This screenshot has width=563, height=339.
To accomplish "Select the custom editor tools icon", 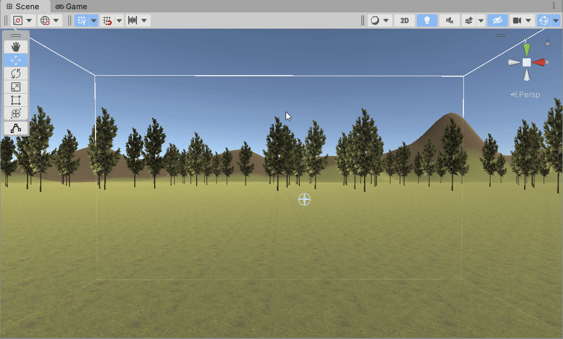I will pyautogui.click(x=16, y=128).
